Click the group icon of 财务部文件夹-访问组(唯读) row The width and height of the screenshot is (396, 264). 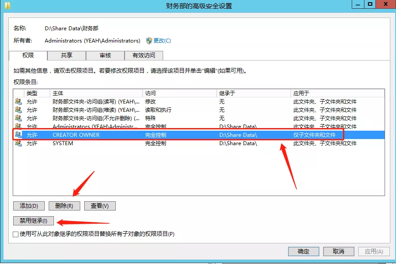click(18, 110)
